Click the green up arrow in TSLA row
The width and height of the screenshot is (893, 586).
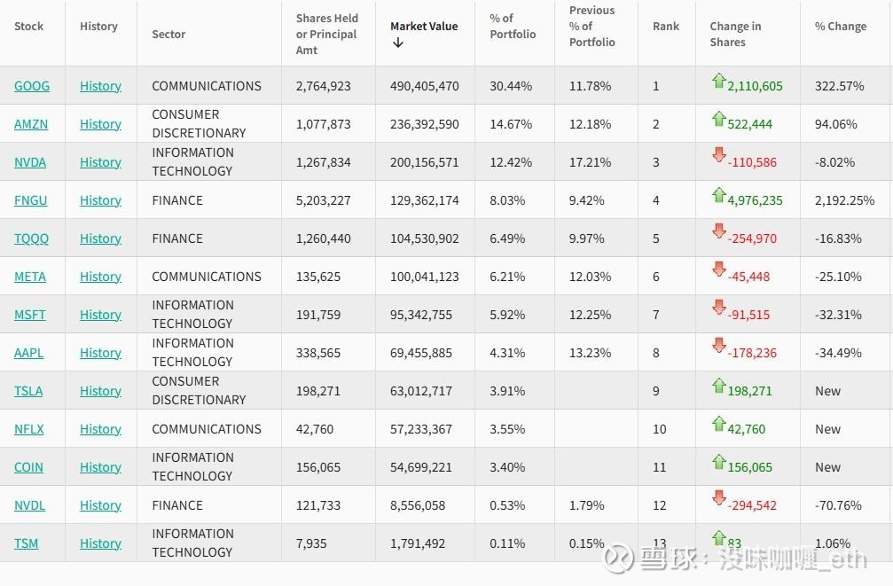tap(718, 386)
